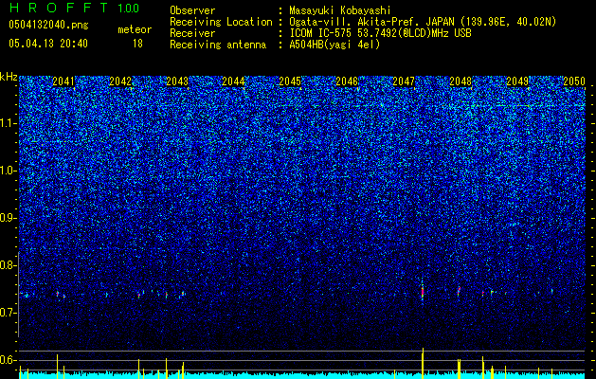Click the Receiving Location label
This screenshot has height=379, width=596.
[x=221, y=22]
